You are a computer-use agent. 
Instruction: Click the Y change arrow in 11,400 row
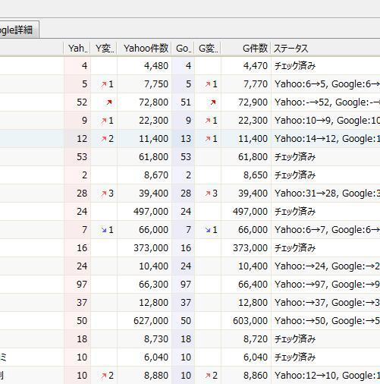tap(104, 139)
